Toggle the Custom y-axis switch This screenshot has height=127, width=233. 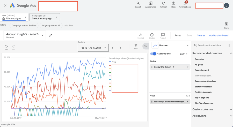tap(153, 54)
